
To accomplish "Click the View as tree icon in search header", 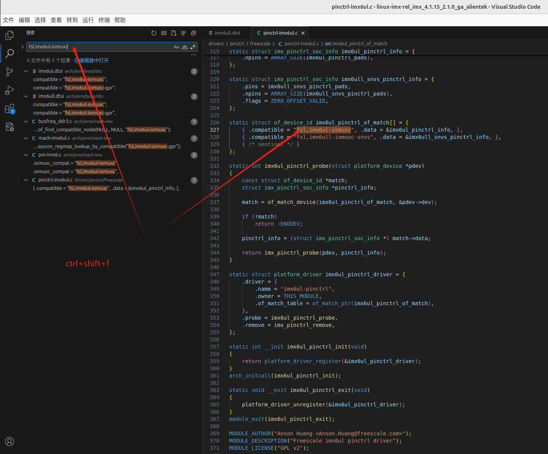I will [x=184, y=33].
